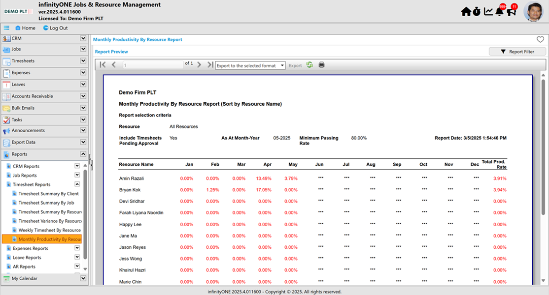View the analytics chart icon

pos(488,11)
